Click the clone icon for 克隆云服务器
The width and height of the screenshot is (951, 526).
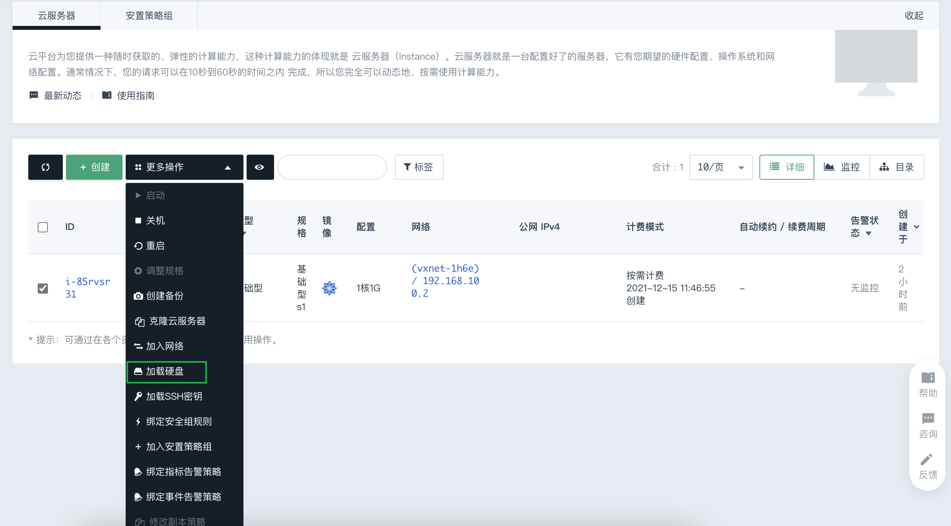click(x=140, y=322)
